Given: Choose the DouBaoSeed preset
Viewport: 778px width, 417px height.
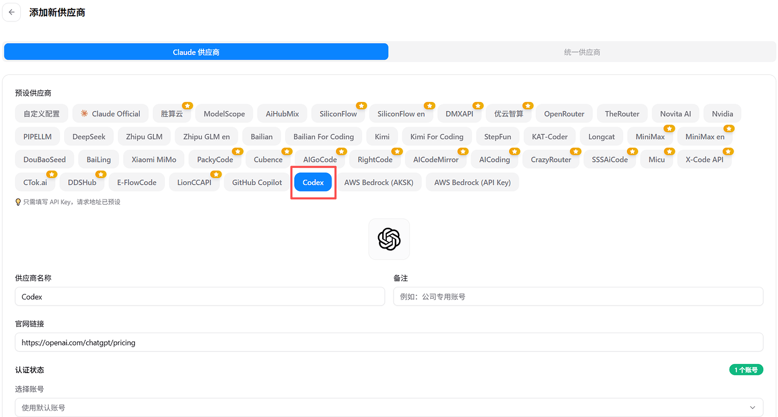Looking at the screenshot, I should (45, 159).
